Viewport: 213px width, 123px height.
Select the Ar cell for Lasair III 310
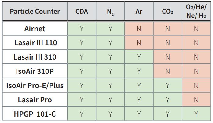coord(139,57)
